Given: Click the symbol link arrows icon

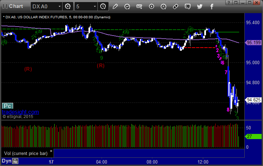Looking at the screenshot, I should coord(176,7).
